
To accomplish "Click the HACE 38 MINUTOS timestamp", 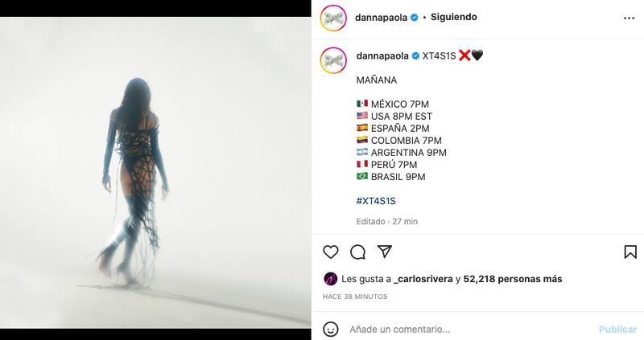I will point(355,297).
